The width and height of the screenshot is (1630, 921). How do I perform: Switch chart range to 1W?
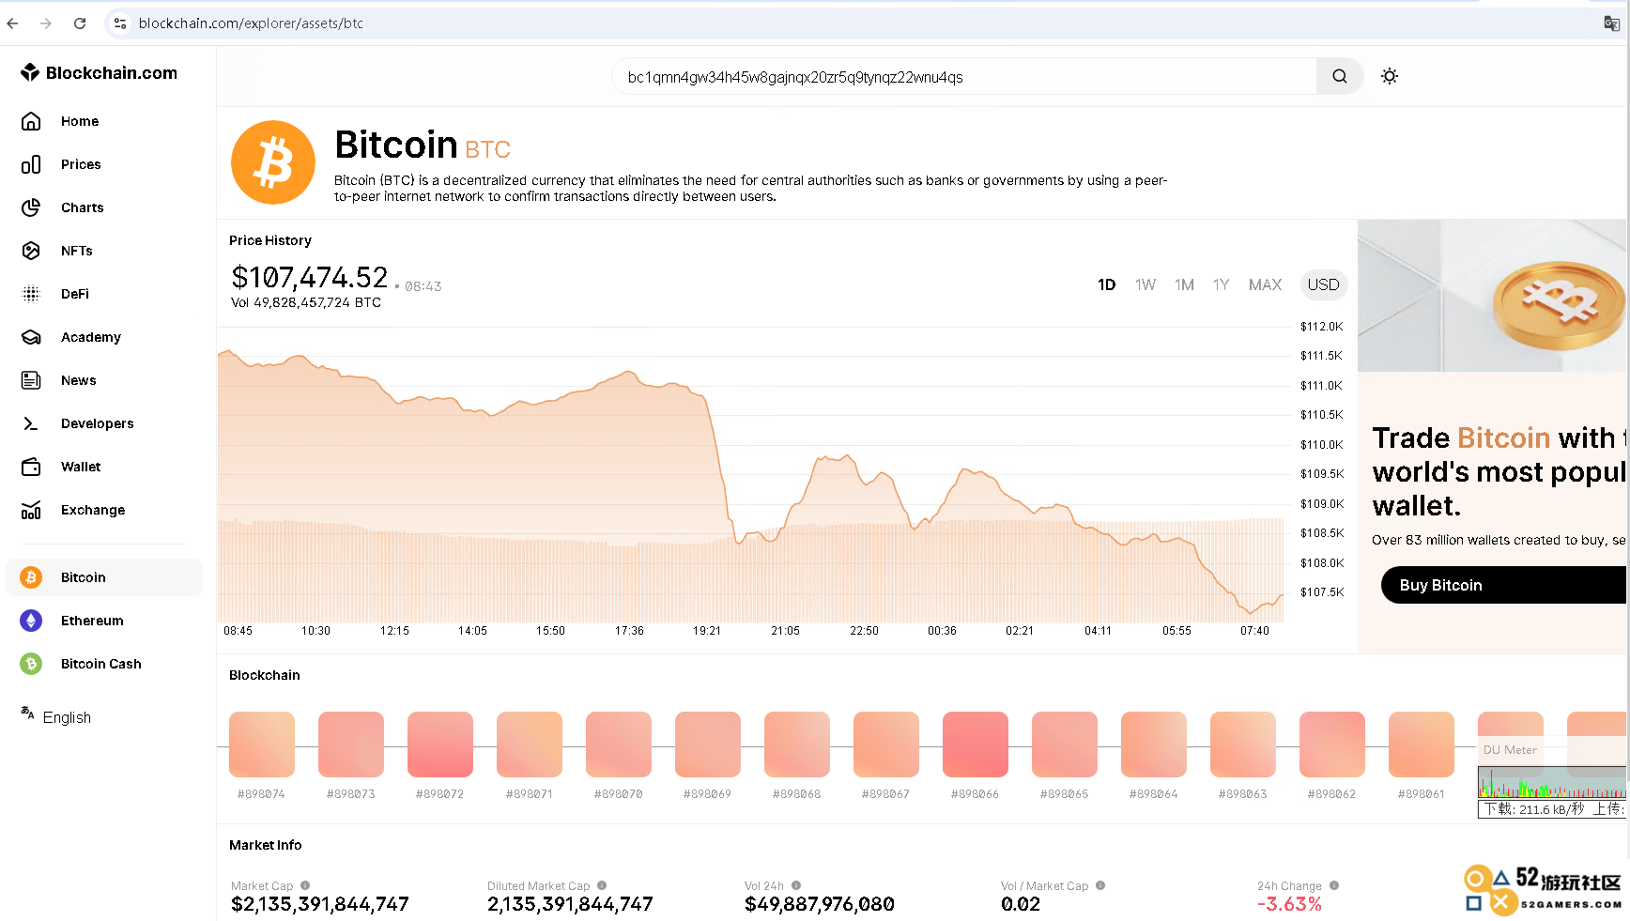tap(1145, 284)
